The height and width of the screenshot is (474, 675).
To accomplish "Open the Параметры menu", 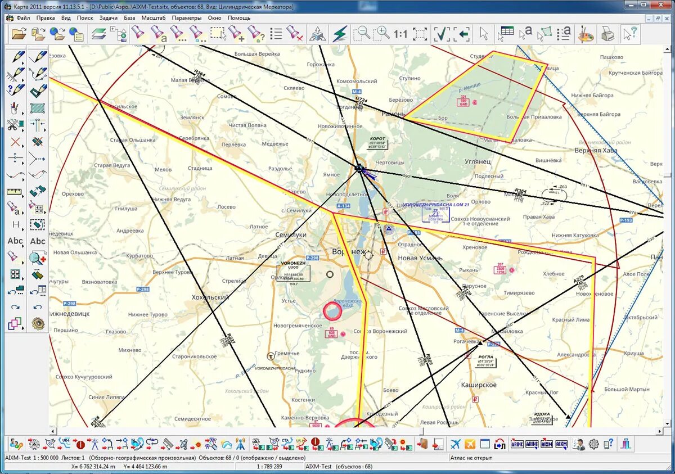I will point(187,18).
